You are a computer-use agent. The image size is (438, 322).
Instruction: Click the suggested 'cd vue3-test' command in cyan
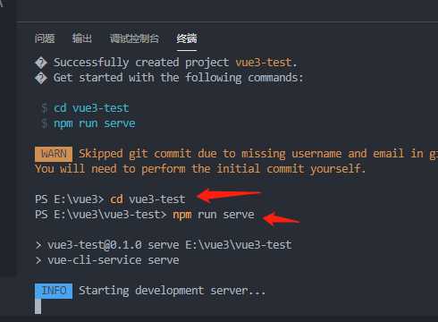91,108
